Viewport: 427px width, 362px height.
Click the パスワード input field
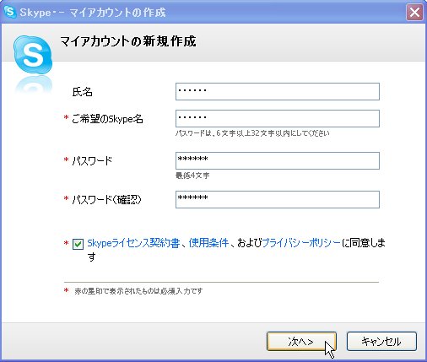pyautogui.click(x=278, y=160)
